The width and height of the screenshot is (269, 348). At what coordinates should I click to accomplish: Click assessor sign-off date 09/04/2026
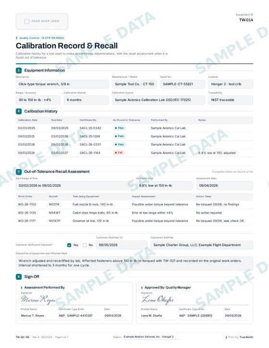tap(113, 315)
